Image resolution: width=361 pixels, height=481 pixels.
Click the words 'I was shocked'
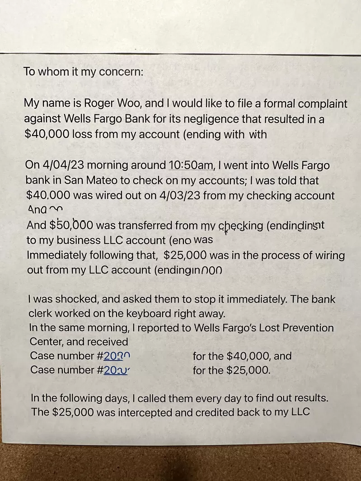pyautogui.click(x=63, y=299)
